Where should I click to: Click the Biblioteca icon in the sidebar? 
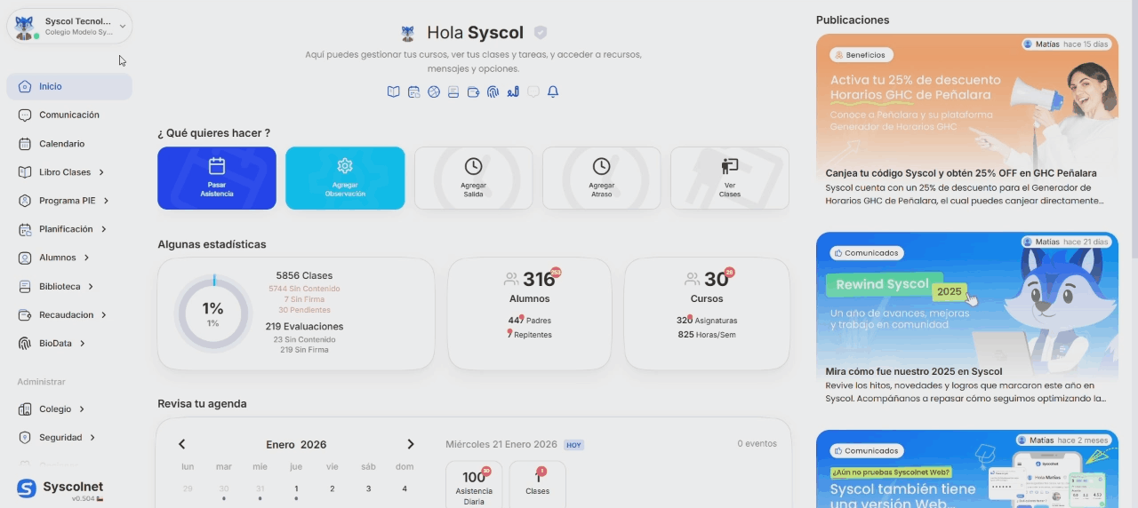pos(25,287)
